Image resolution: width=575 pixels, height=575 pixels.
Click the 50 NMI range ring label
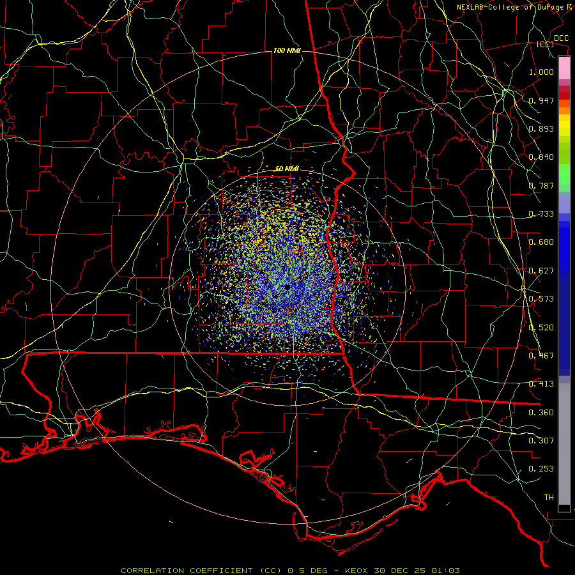(287, 169)
